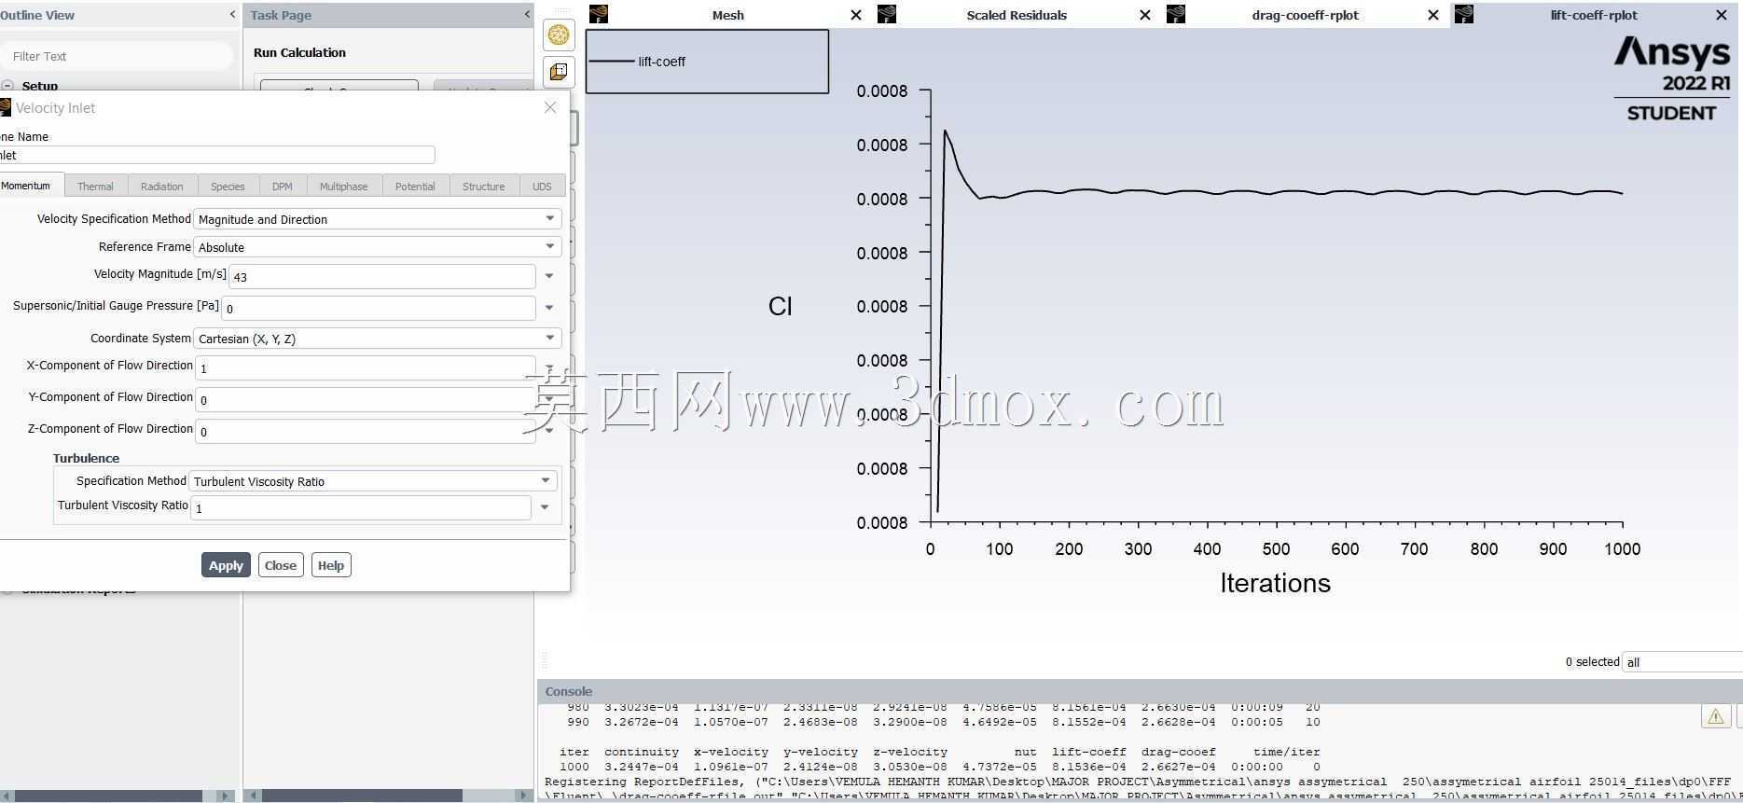The image size is (1743, 803).
Task: Close the drag-cooeff-rplot tab
Action: point(1433,15)
